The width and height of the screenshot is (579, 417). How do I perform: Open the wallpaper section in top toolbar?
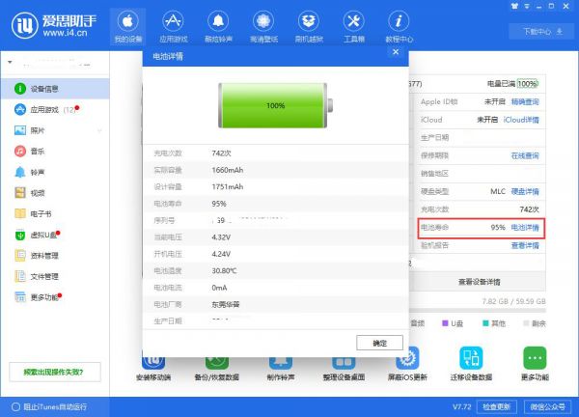pyautogui.click(x=263, y=27)
